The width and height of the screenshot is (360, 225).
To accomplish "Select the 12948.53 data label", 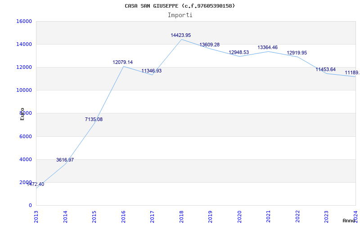I will pos(239,52).
